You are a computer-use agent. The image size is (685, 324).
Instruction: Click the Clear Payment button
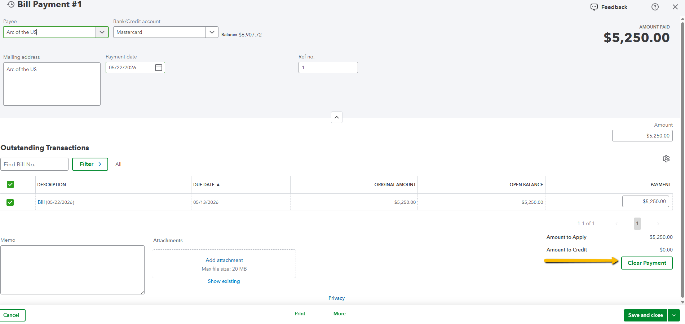[x=647, y=263]
